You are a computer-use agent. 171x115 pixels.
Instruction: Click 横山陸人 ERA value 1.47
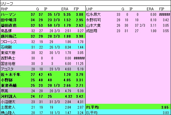pyautogui.click(x=68, y=113)
